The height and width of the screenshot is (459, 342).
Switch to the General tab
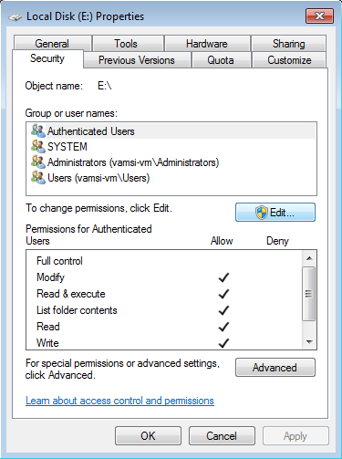pos(52,43)
